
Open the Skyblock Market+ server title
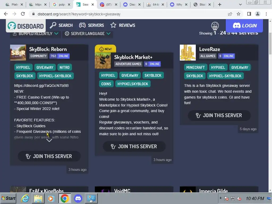(133, 57)
